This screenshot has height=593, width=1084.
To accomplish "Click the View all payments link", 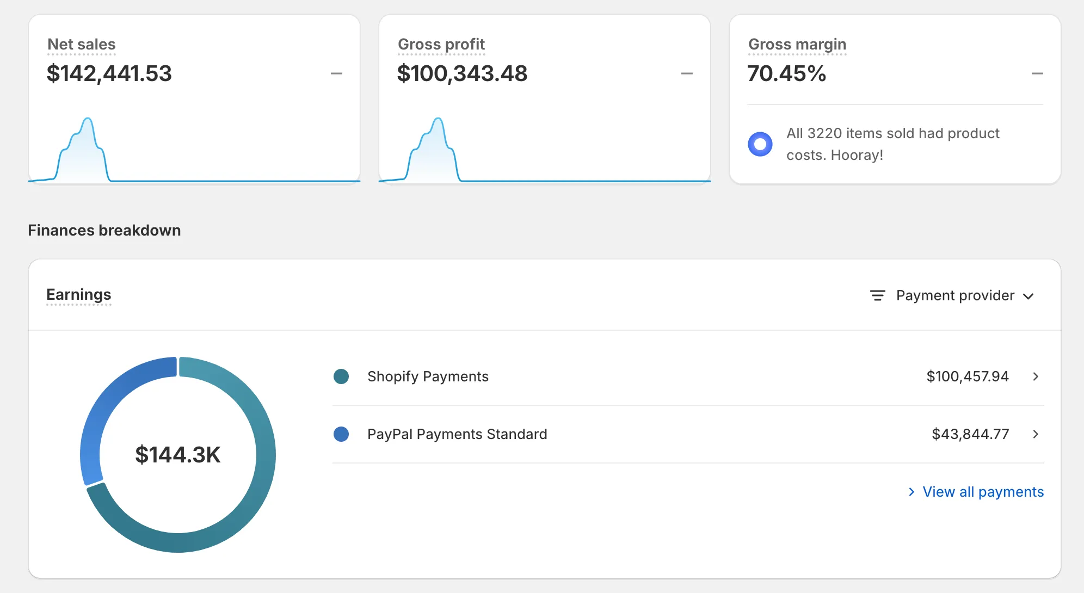I will pos(983,492).
